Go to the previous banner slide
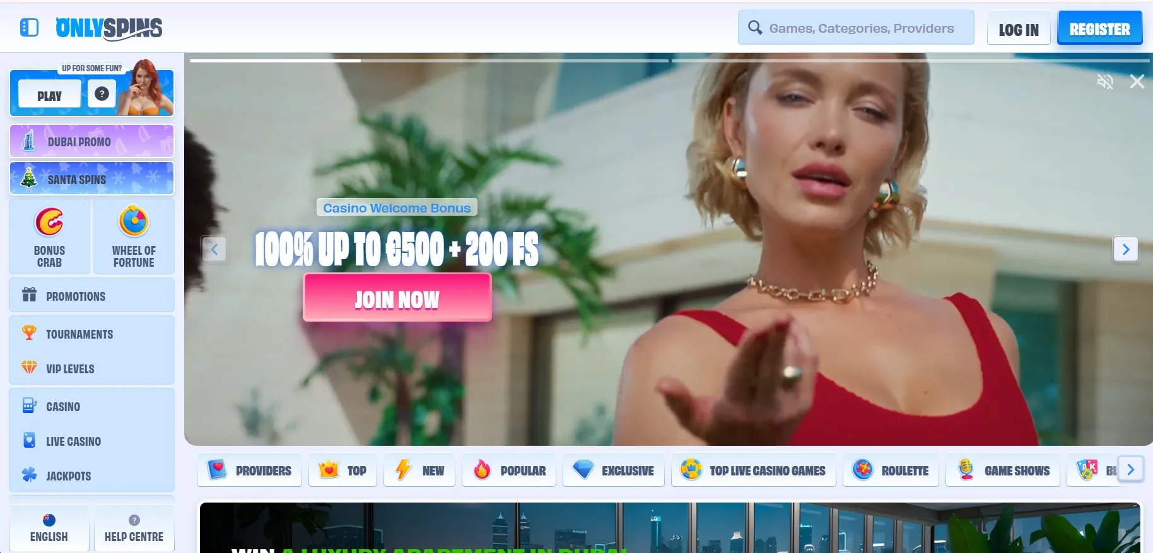 coord(214,250)
